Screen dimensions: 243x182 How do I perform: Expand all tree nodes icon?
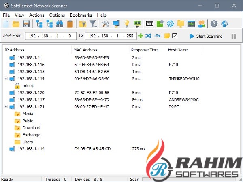point(49,24)
